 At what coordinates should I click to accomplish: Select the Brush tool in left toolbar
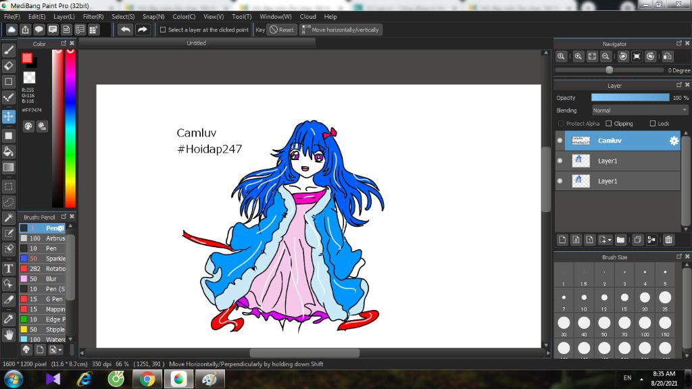[8, 50]
